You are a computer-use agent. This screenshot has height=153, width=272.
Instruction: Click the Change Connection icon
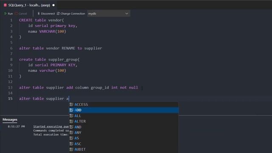point(58,14)
